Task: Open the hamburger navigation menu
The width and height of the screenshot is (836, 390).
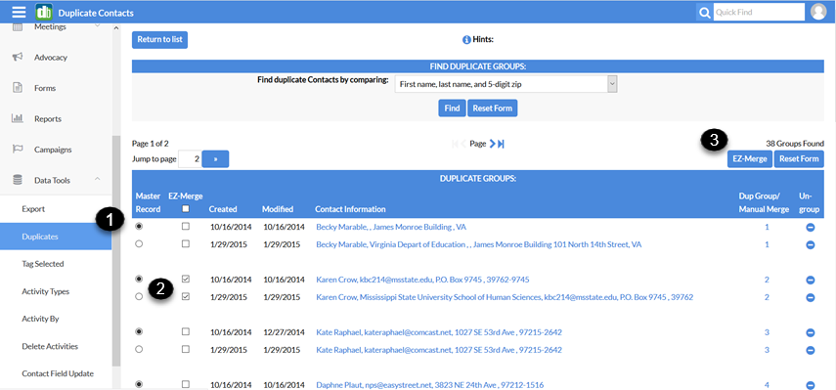Action: tap(19, 12)
